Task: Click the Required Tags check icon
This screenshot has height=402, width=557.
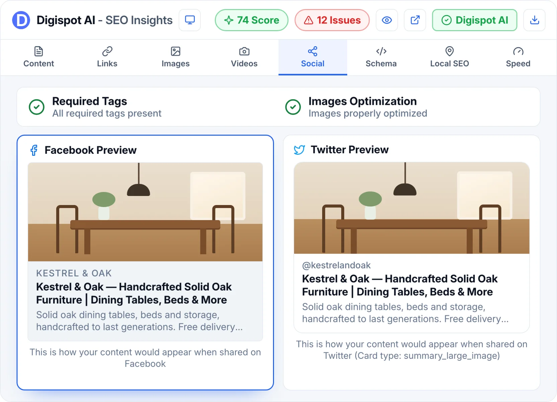Action: 37,107
